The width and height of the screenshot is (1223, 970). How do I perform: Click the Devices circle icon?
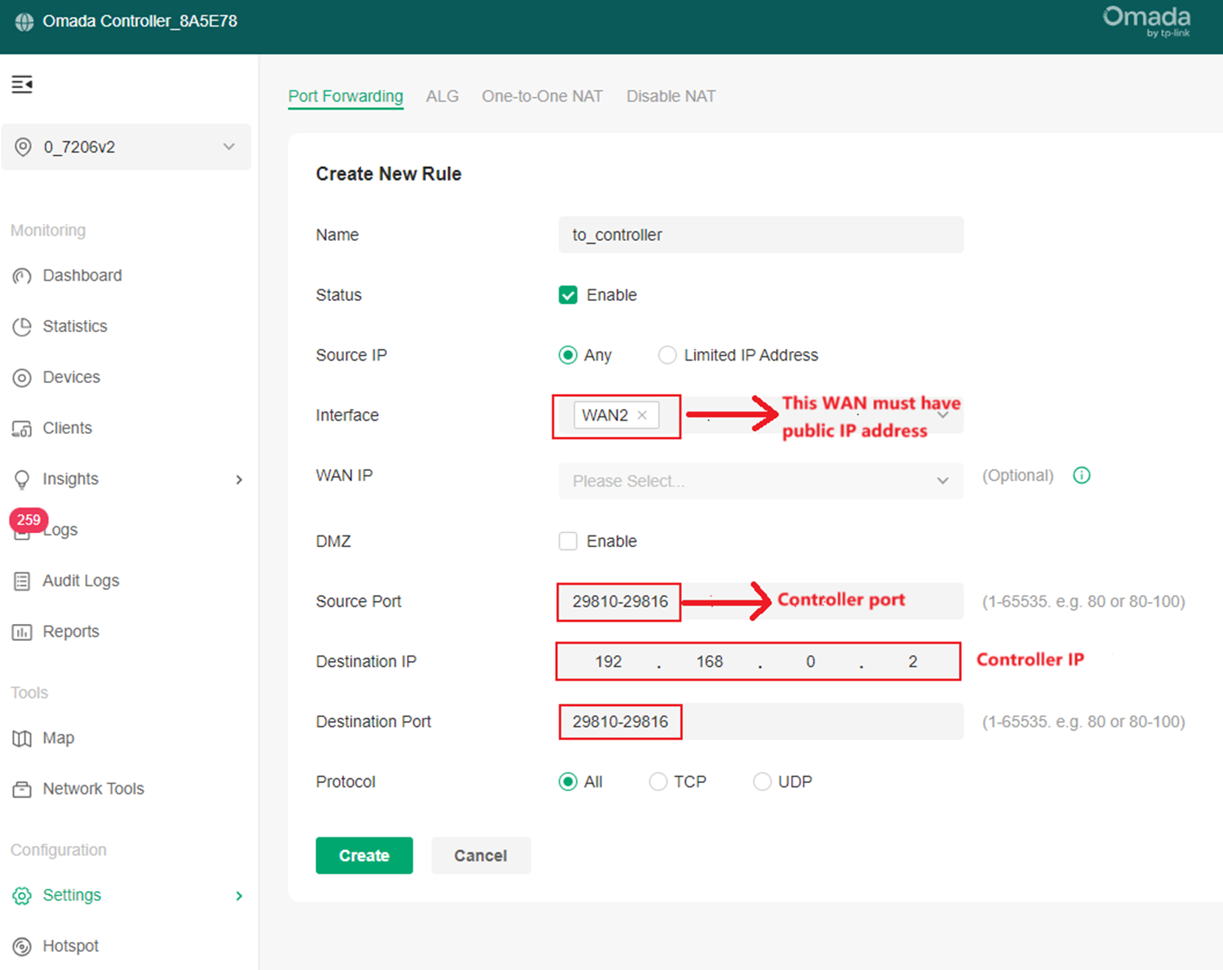pyautogui.click(x=22, y=378)
